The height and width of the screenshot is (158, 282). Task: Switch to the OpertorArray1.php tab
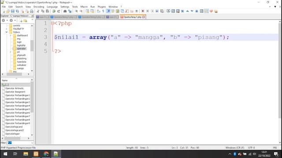point(133,17)
